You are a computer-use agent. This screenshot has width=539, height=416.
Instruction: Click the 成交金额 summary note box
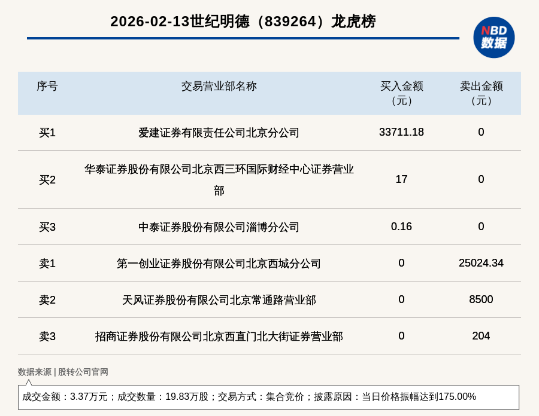click(x=268, y=397)
